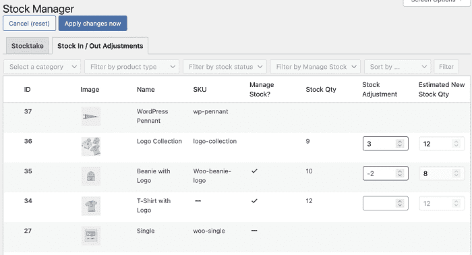
Task: Click stock quantity 10 for Beanie with Logo
Action: click(x=309, y=171)
